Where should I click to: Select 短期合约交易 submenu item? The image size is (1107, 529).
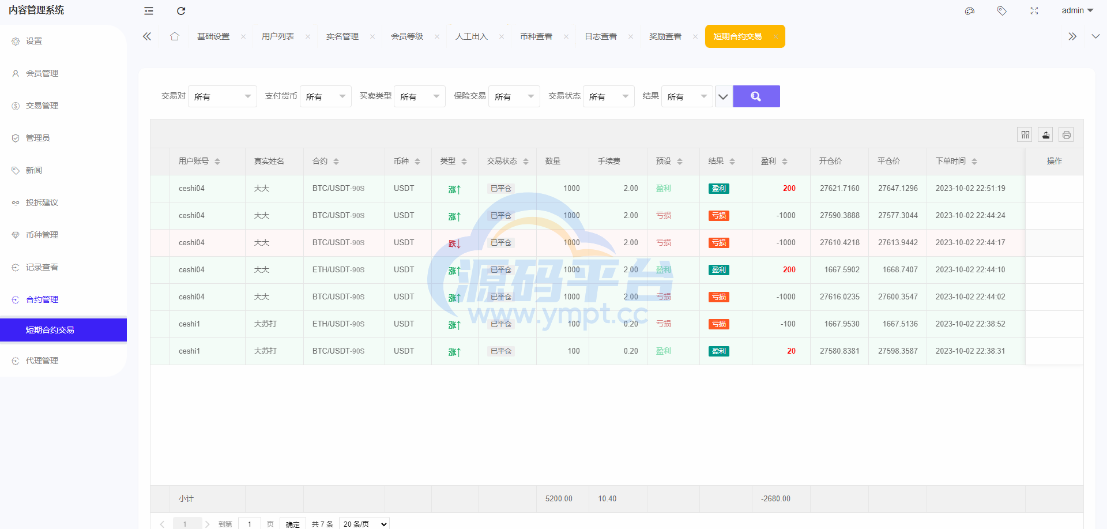coord(63,330)
